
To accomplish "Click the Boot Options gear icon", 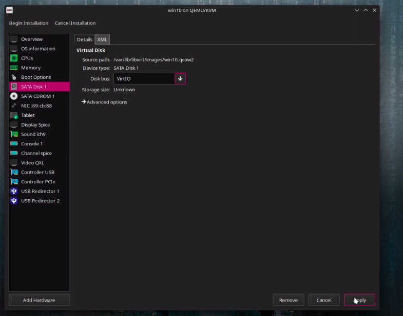I will (x=14, y=77).
